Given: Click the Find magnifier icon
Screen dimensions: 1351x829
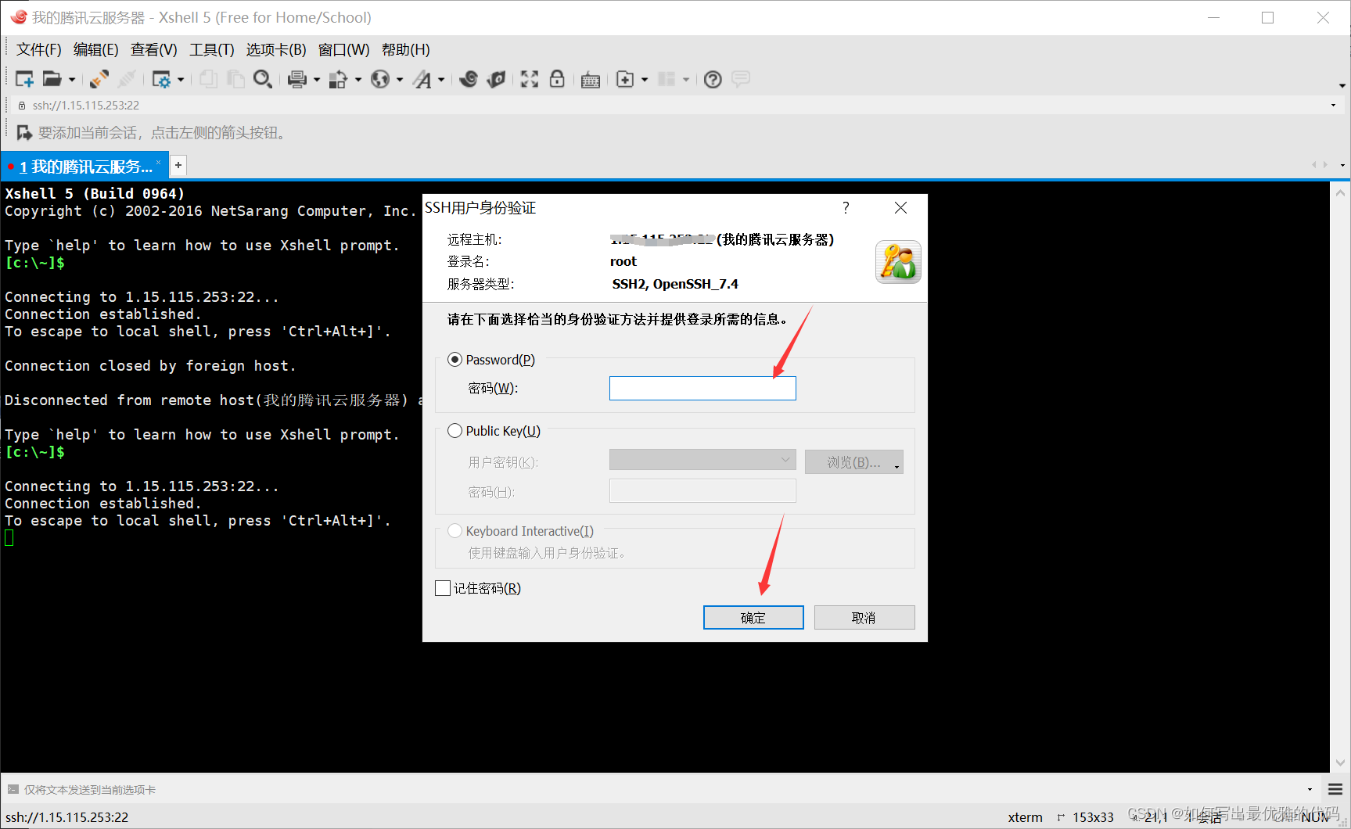Looking at the screenshot, I should tap(263, 79).
